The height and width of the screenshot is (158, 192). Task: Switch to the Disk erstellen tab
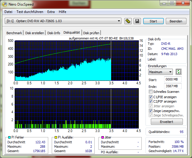pyautogui.click(x=34, y=33)
